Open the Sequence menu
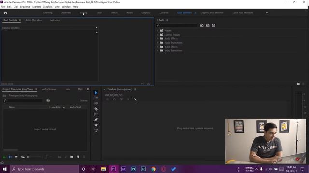This screenshot has width=309, height=173. (x=25, y=7)
